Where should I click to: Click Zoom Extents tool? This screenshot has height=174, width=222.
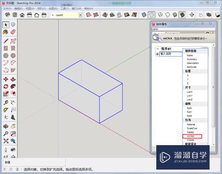6,141
